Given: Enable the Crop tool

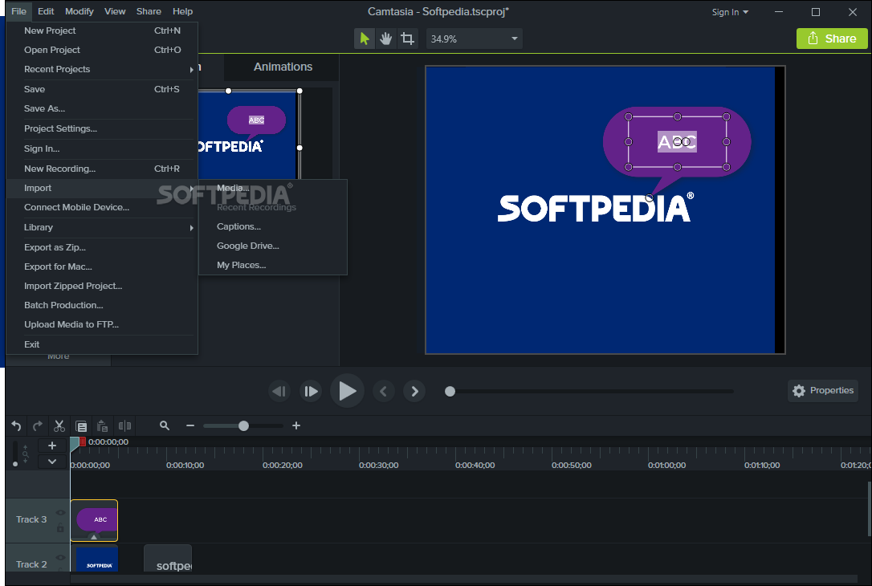Looking at the screenshot, I should point(408,39).
